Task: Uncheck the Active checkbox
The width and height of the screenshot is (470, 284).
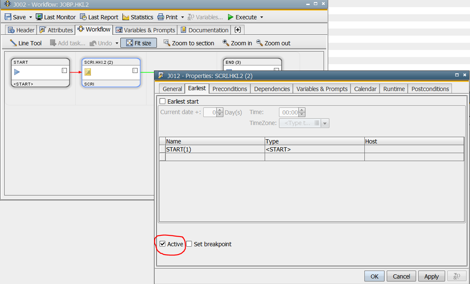Action: click(162, 244)
